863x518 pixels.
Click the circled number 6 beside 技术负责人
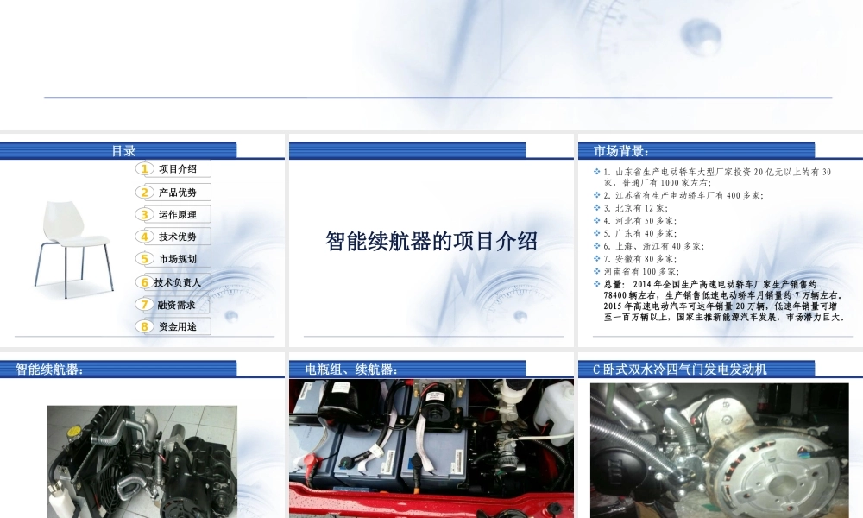coord(146,281)
